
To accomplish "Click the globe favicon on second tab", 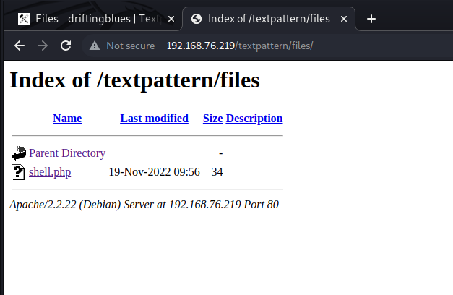I will (197, 19).
